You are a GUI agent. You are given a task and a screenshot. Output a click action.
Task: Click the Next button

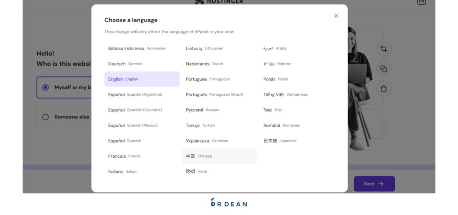(x=374, y=184)
